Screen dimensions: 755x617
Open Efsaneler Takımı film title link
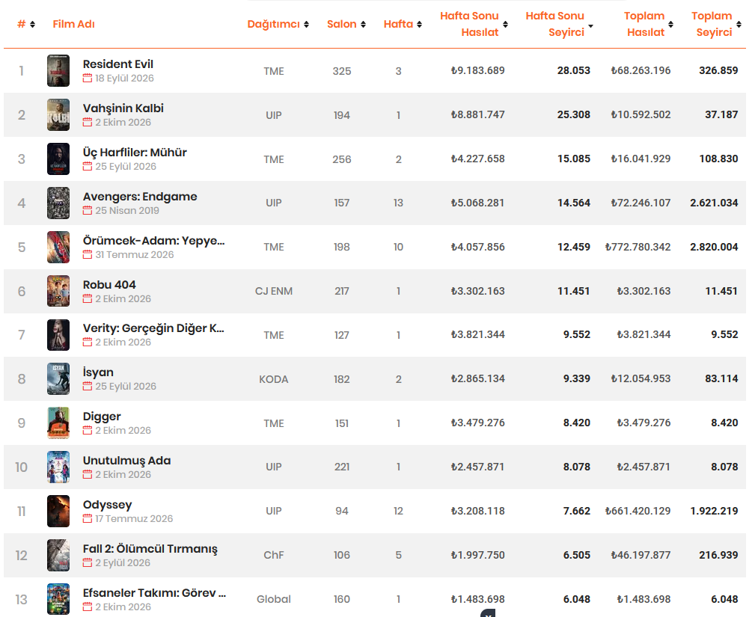(x=155, y=593)
